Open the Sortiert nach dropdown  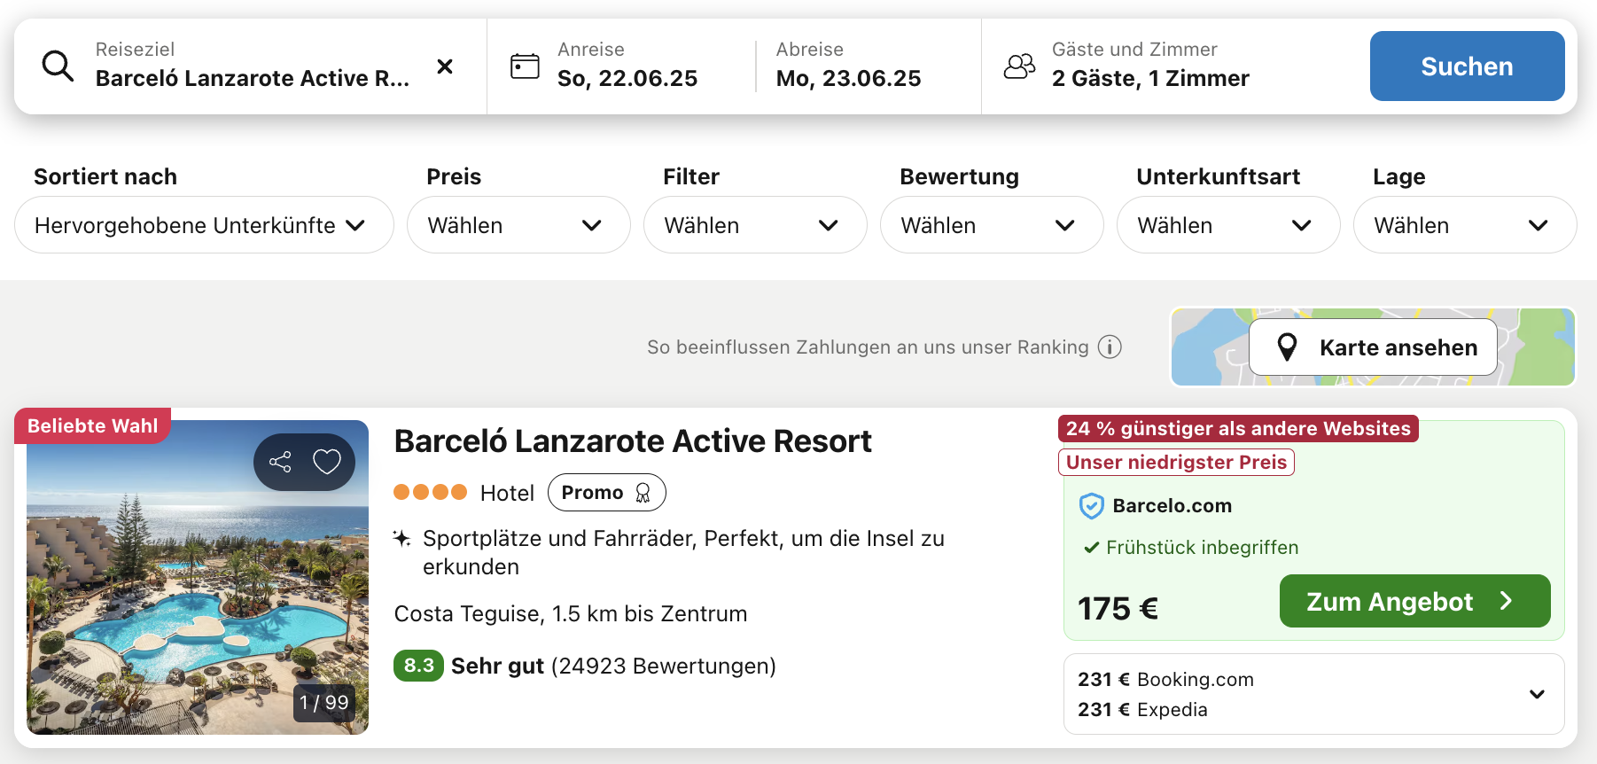point(204,225)
